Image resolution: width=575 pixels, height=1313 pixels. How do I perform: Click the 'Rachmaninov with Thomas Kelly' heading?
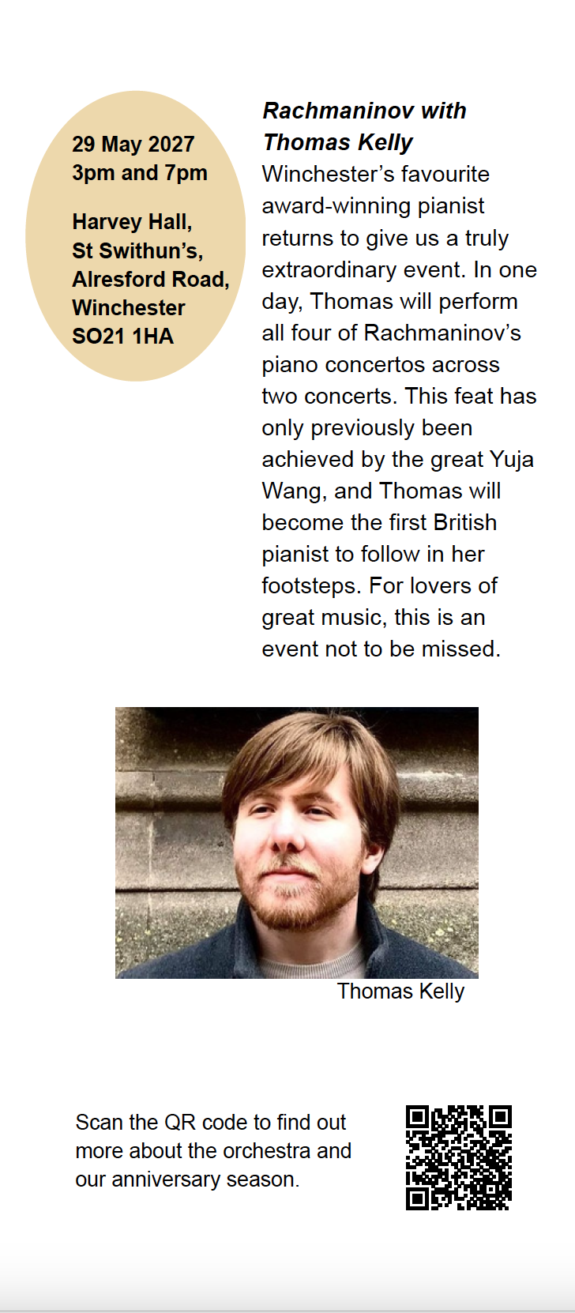(364, 126)
